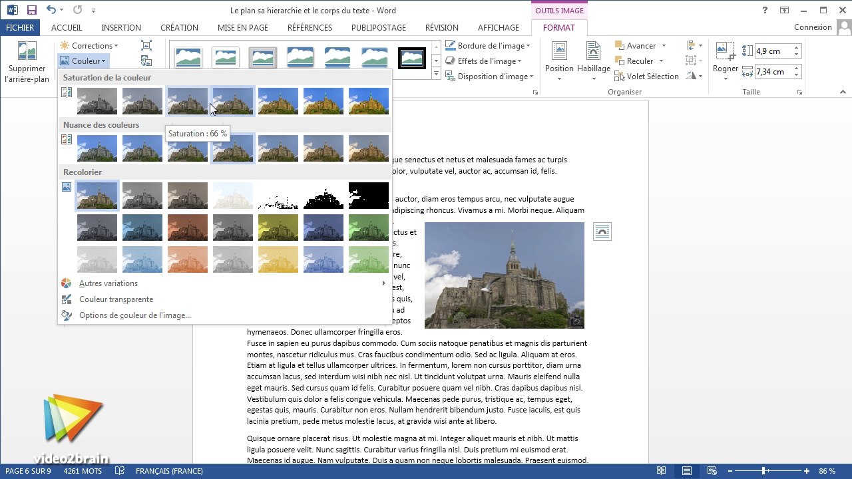Click the zoom in plus button
This screenshot has width=852, height=479.
(x=806, y=471)
